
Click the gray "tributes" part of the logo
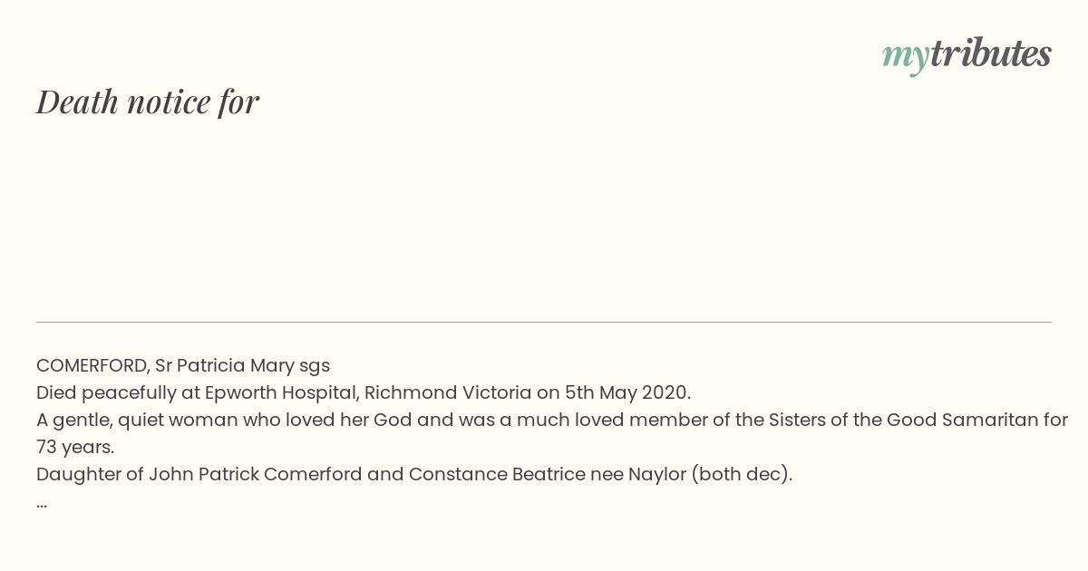990,54
